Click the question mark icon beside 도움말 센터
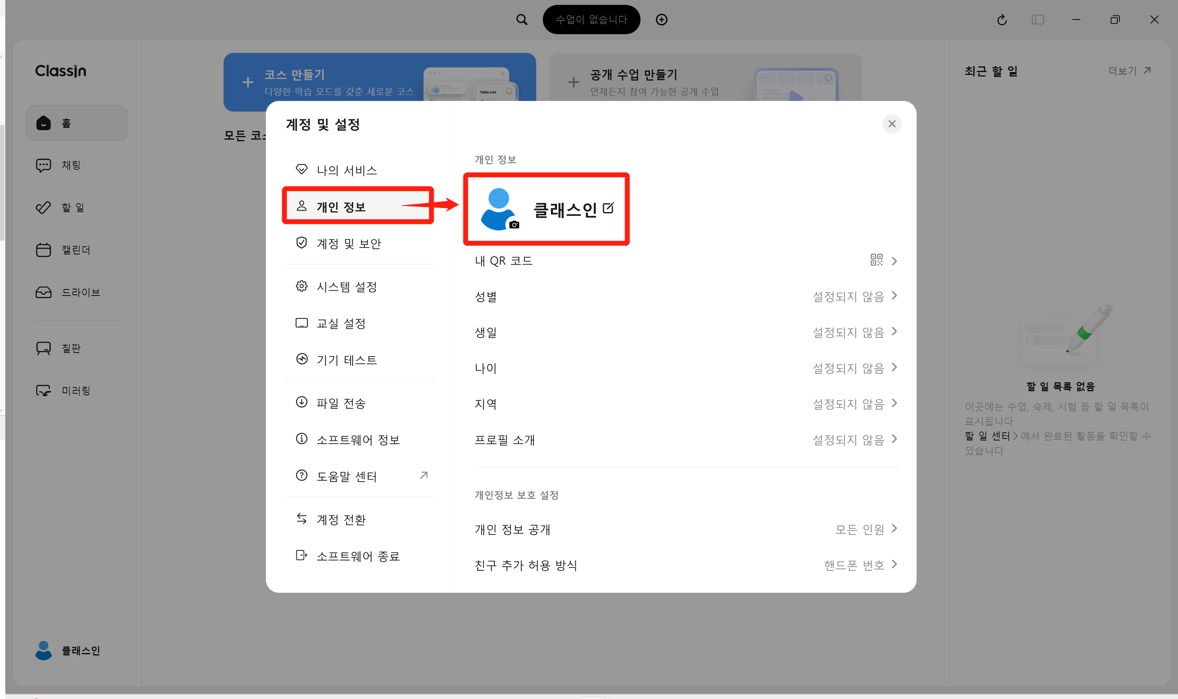Screen dimensions: 1178x699 click(x=301, y=475)
